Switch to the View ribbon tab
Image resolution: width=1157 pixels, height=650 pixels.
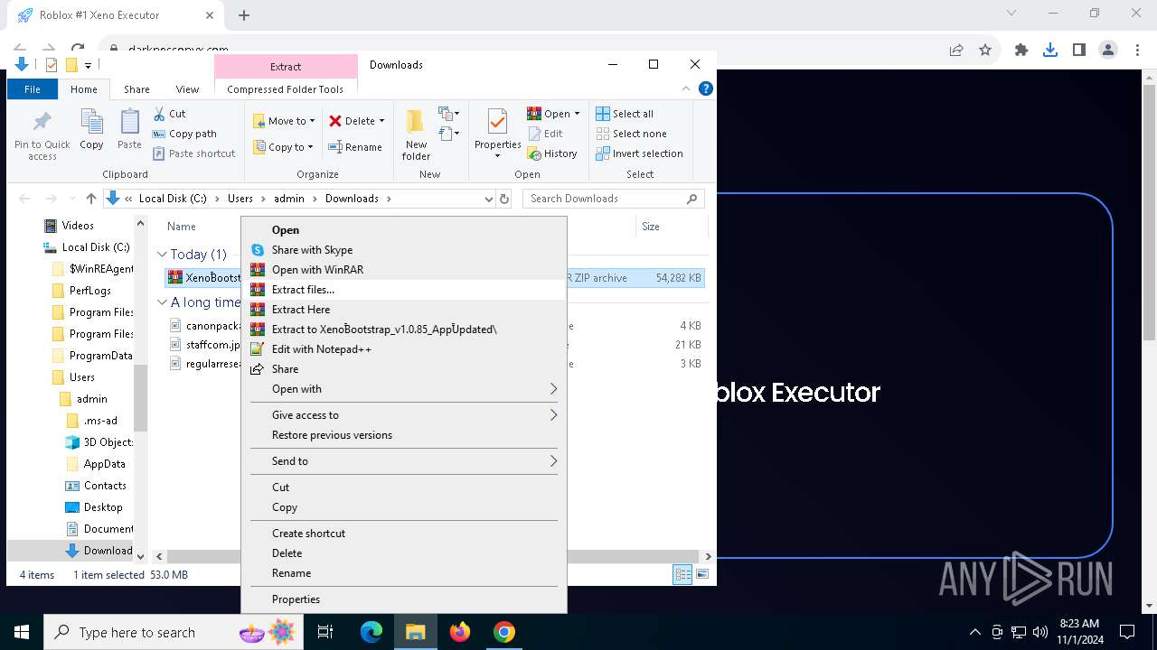point(187,89)
